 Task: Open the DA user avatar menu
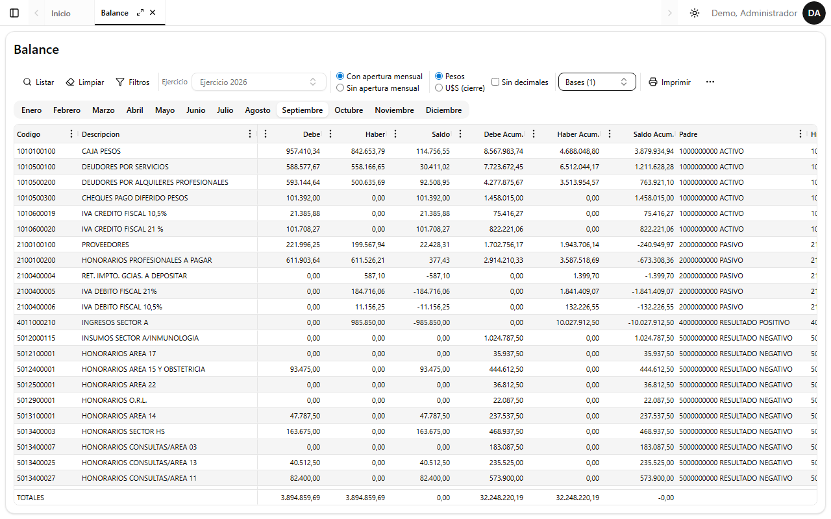(814, 13)
